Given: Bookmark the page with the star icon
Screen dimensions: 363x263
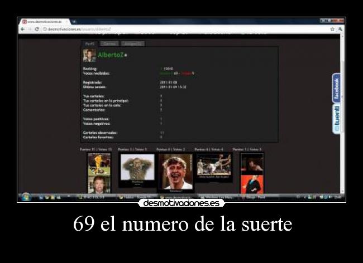Looking at the screenshot, I should pyautogui.click(x=332, y=29).
